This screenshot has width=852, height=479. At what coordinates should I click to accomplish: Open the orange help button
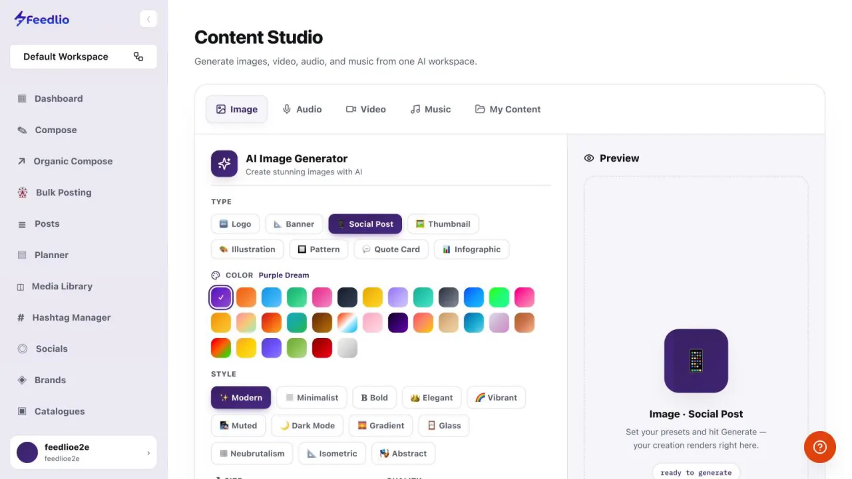(x=820, y=447)
